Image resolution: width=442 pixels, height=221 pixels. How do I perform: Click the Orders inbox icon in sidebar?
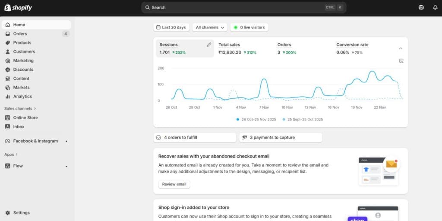[8, 34]
